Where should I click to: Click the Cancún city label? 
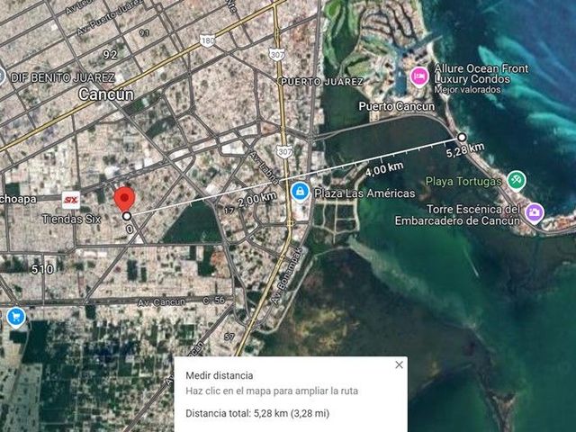click(106, 94)
